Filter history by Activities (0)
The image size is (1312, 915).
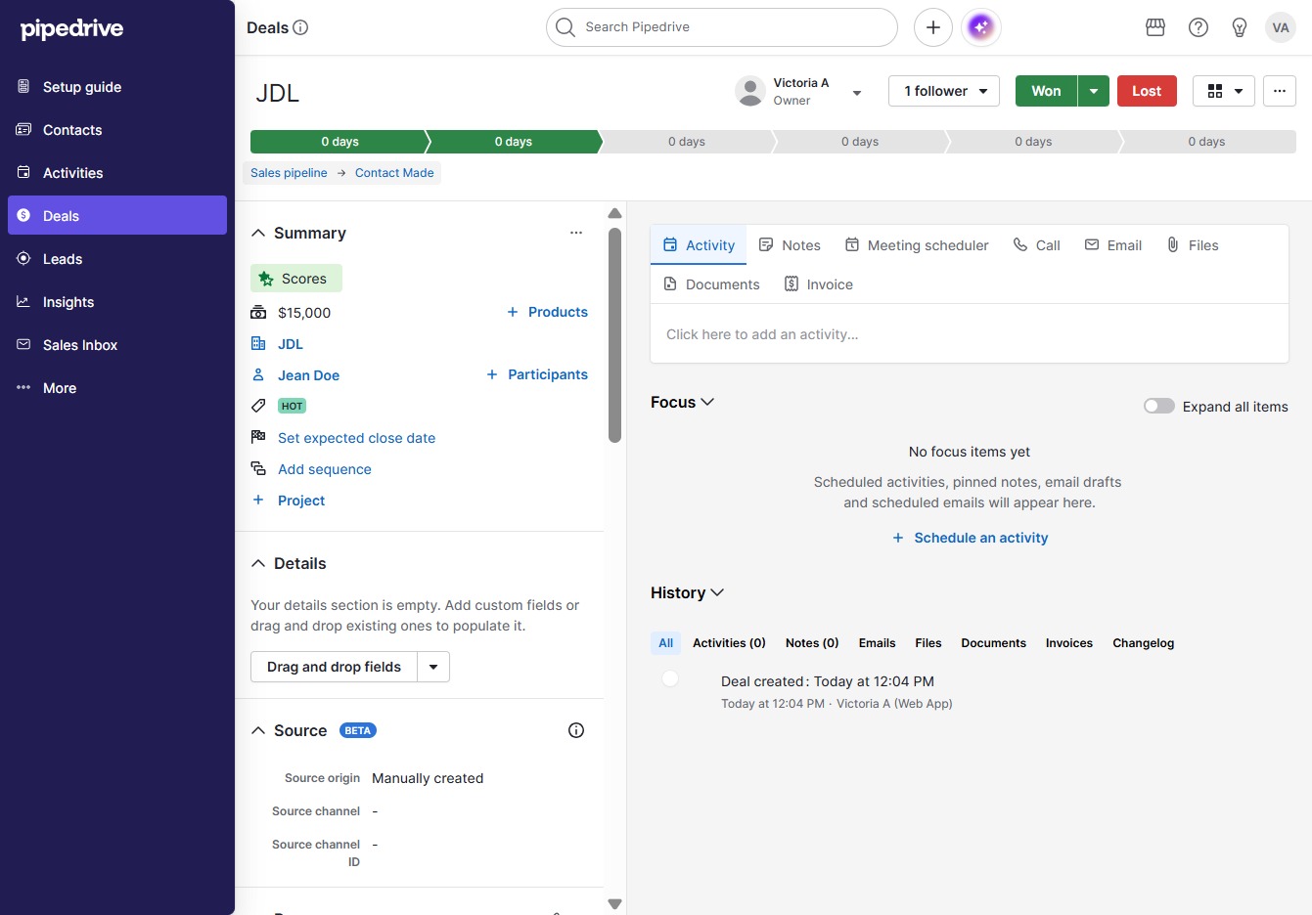[729, 643]
